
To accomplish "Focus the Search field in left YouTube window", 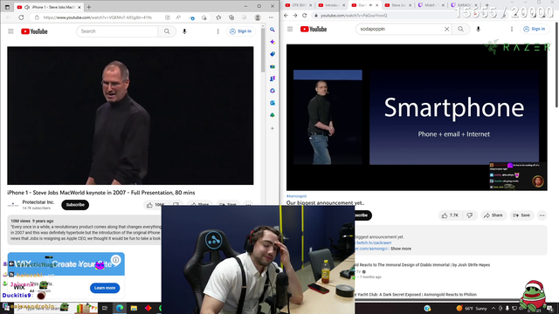I will (117, 31).
